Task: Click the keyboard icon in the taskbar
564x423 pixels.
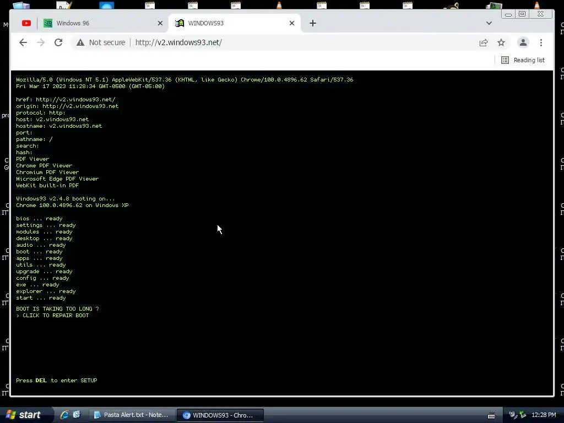Action: [x=491, y=415]
